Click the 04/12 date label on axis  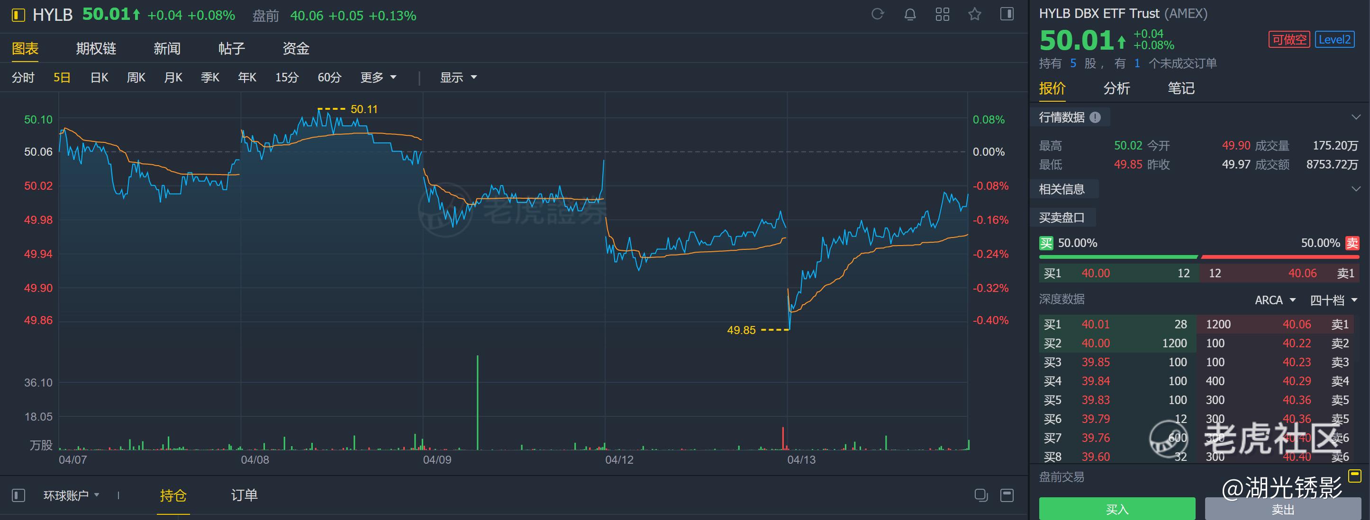(619, 460)
